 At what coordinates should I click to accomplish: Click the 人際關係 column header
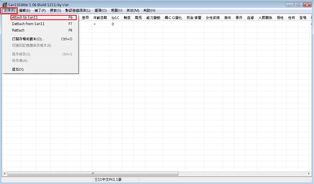266,18
